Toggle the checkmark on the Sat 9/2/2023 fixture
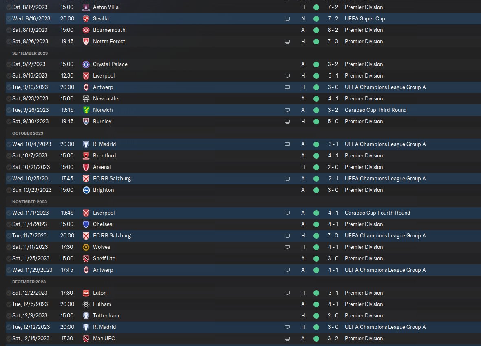The width and height of the screenshot is (481, 346). (9, 64)
